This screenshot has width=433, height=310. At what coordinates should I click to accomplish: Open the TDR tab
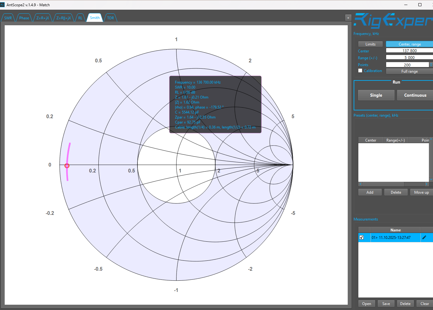(x=111, y=18)
